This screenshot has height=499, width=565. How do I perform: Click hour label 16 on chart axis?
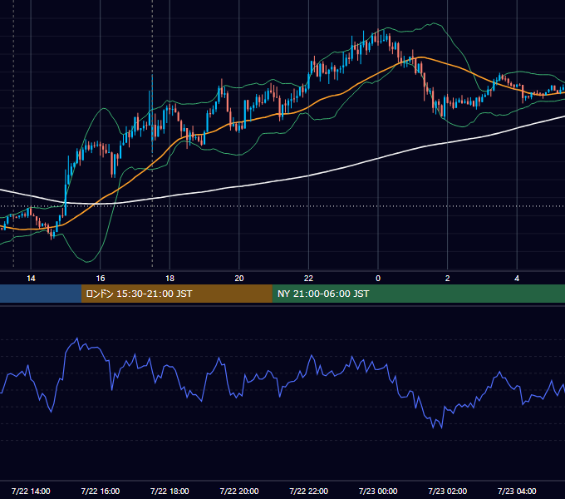(101, 279)
